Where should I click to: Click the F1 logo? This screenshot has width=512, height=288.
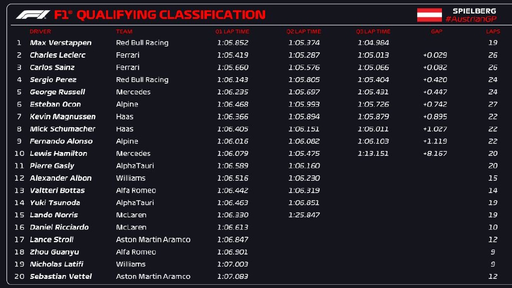pos(33,15)
